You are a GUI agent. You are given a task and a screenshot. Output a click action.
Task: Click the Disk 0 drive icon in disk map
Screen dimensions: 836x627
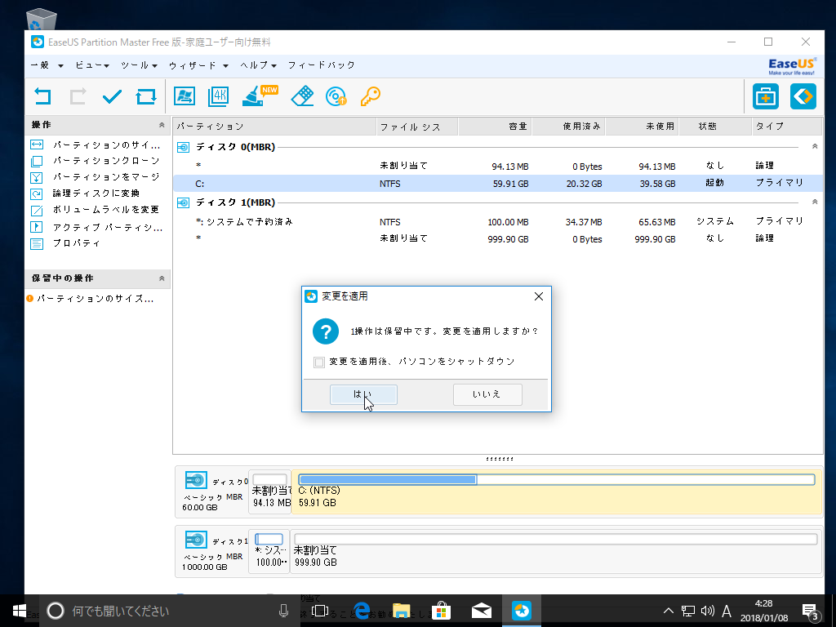[x=196, y=480]
